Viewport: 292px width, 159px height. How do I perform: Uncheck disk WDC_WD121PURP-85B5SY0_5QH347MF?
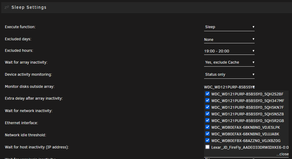tap(207, 100)
